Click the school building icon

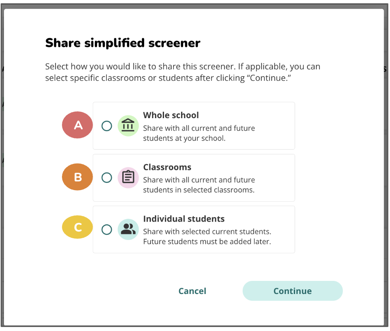(x=128, y=125)
